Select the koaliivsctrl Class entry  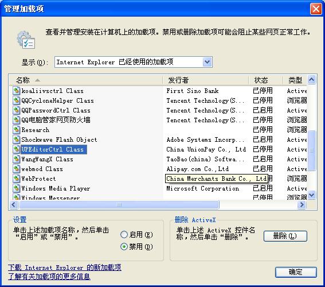(x=52, y=91)
